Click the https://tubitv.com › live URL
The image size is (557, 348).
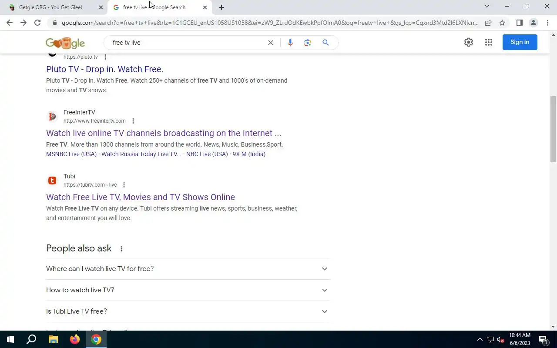[90, 185]
